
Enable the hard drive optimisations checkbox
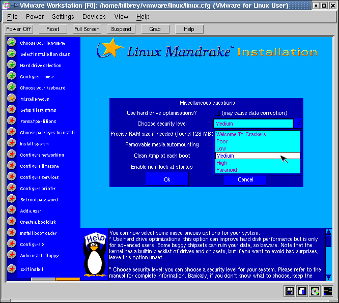click(217, 113)
